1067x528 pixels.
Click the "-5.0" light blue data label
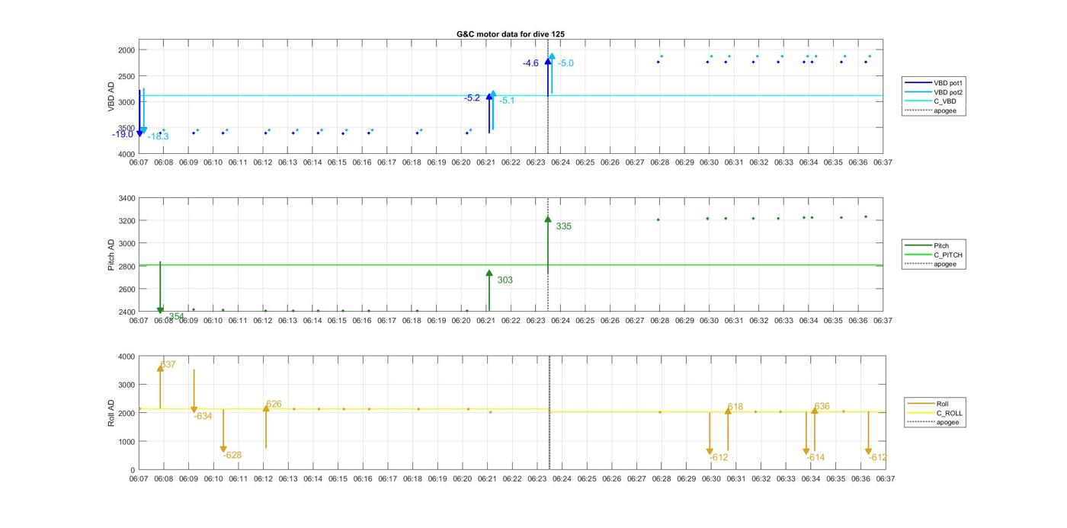[566, 64]
